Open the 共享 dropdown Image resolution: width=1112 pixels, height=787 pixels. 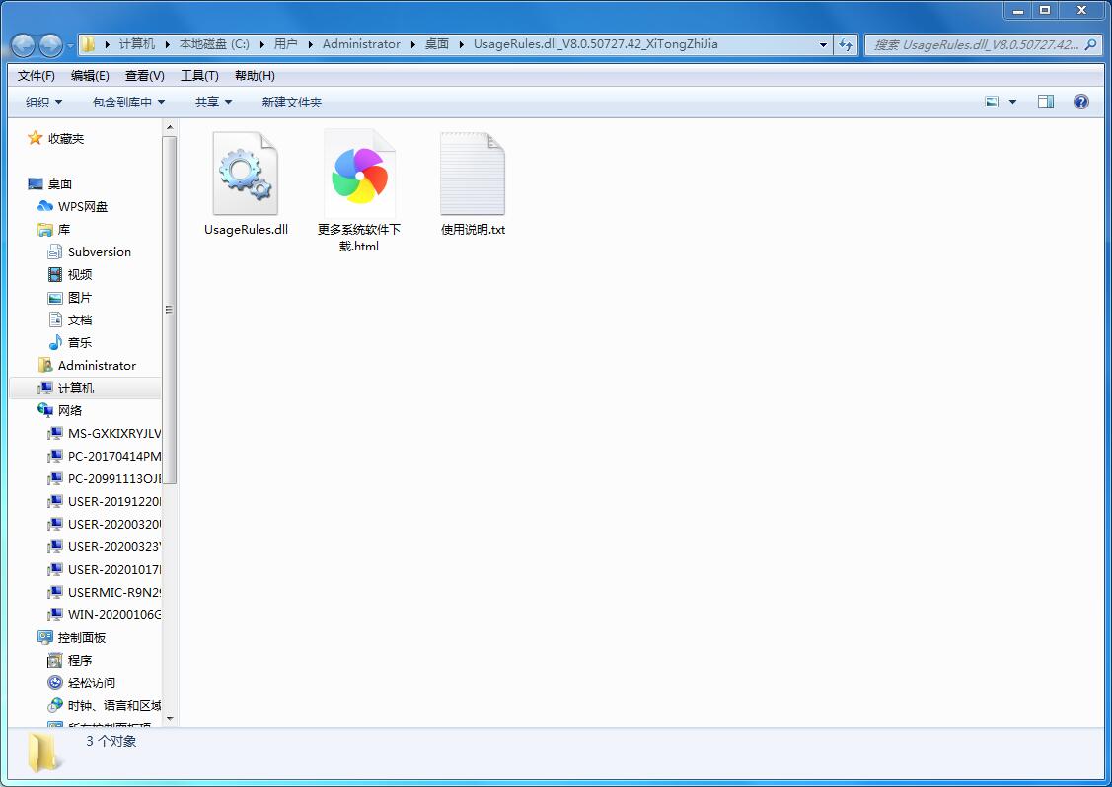tap(213, 103)
